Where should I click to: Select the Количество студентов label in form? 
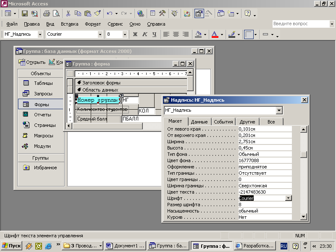102,109
